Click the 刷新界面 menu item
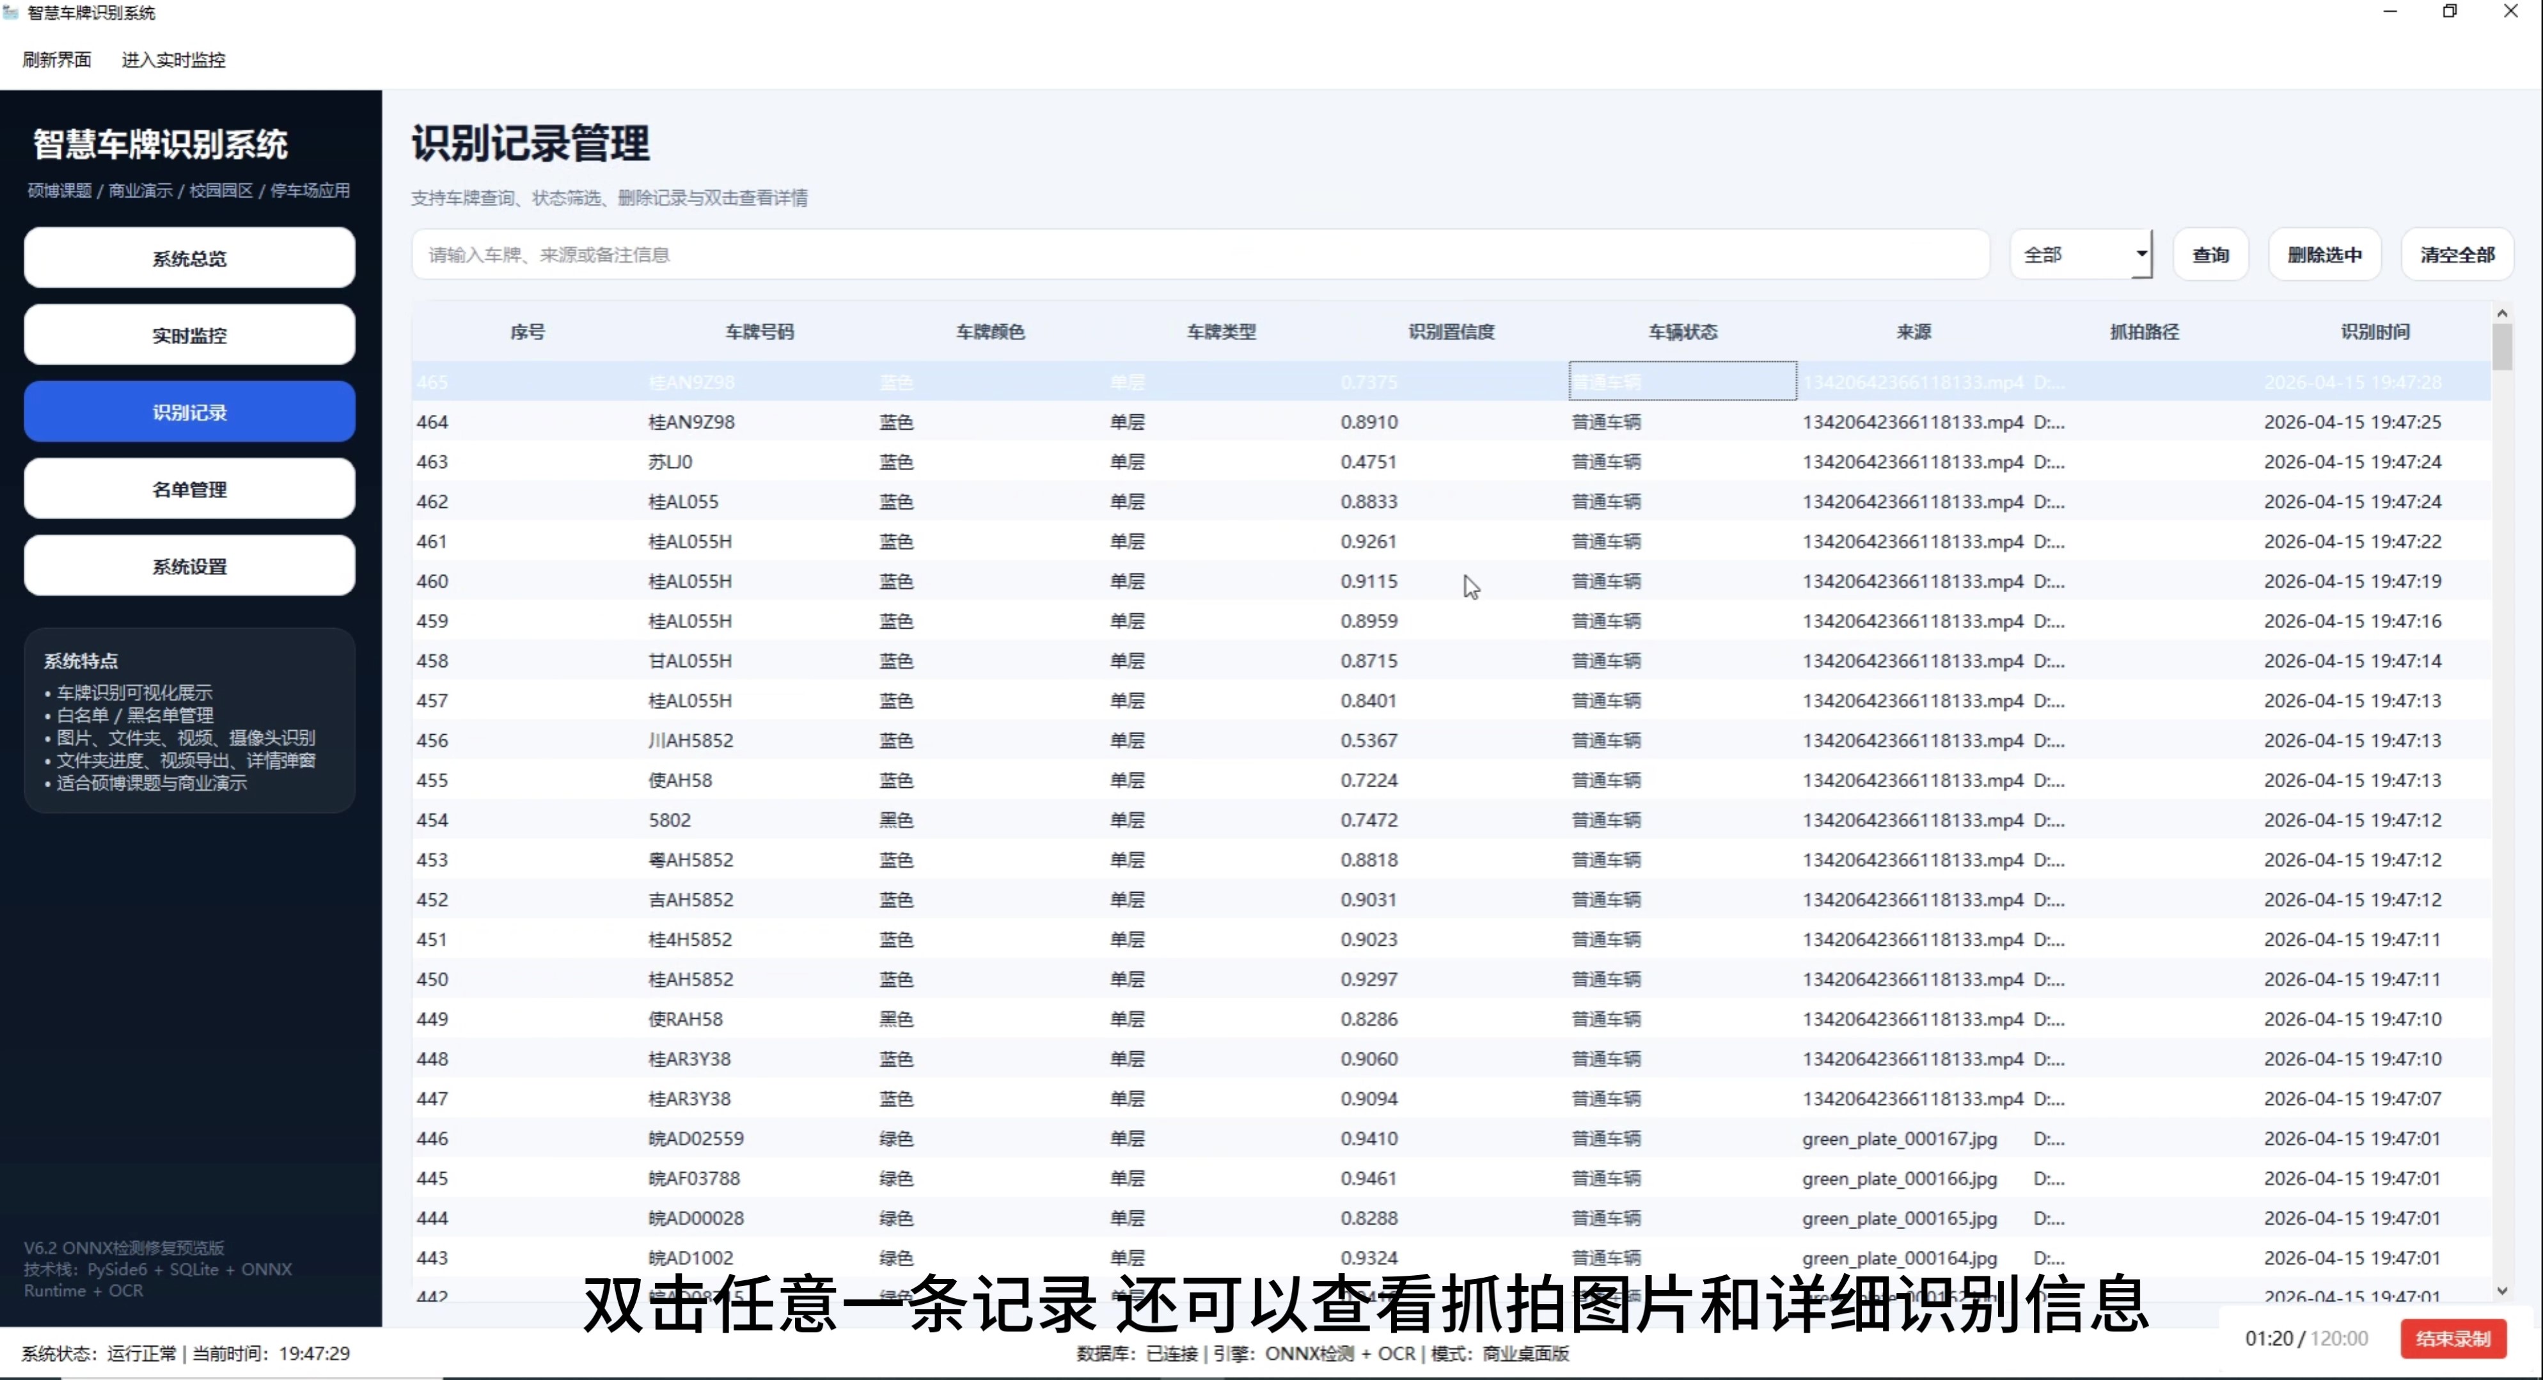 tap(58, 60)
